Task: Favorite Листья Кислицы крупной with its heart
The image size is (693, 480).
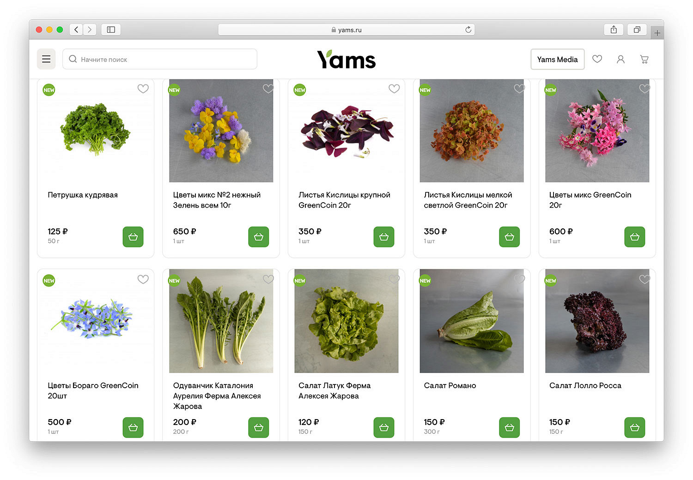Action: (x=394, y=89)
